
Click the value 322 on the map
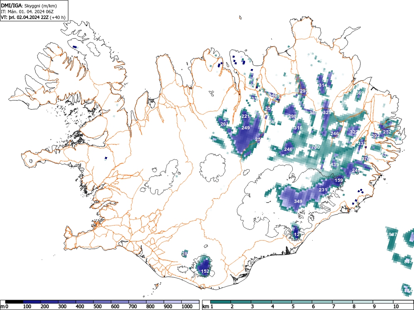[354, 132]
